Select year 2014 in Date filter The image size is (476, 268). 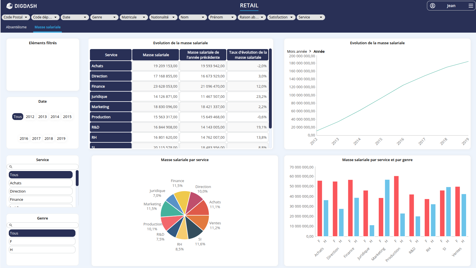55,117
